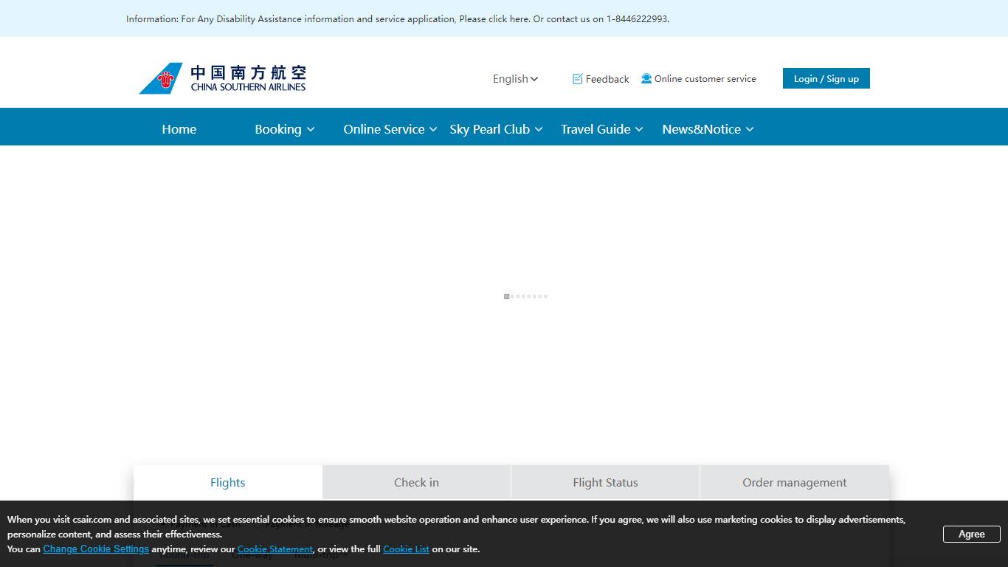Select the first banner carousel indicator
The height and width of the screenshot is (567, 1008).
[x=507, y=296]
